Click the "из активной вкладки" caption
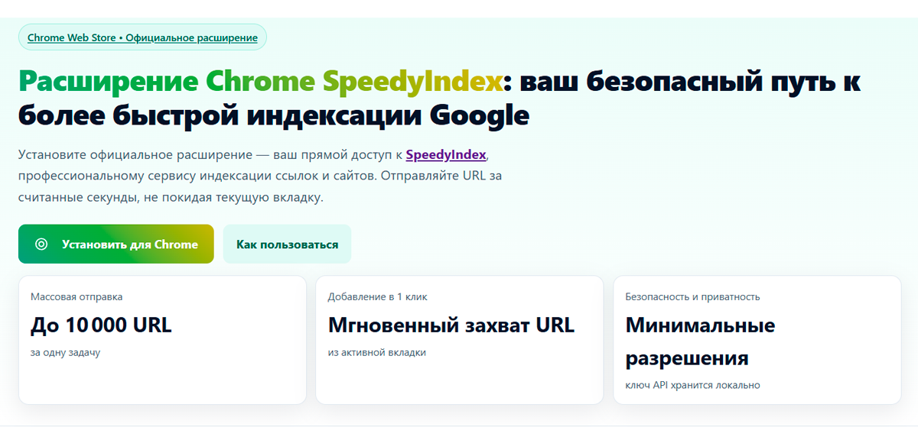The width and height of the screenshot is (918, 427). 376,353
